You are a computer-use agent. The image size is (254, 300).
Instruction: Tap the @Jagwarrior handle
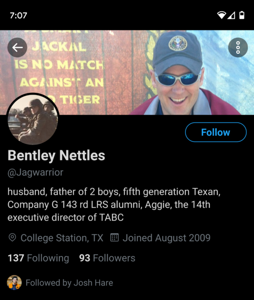[x=35, y=172]
